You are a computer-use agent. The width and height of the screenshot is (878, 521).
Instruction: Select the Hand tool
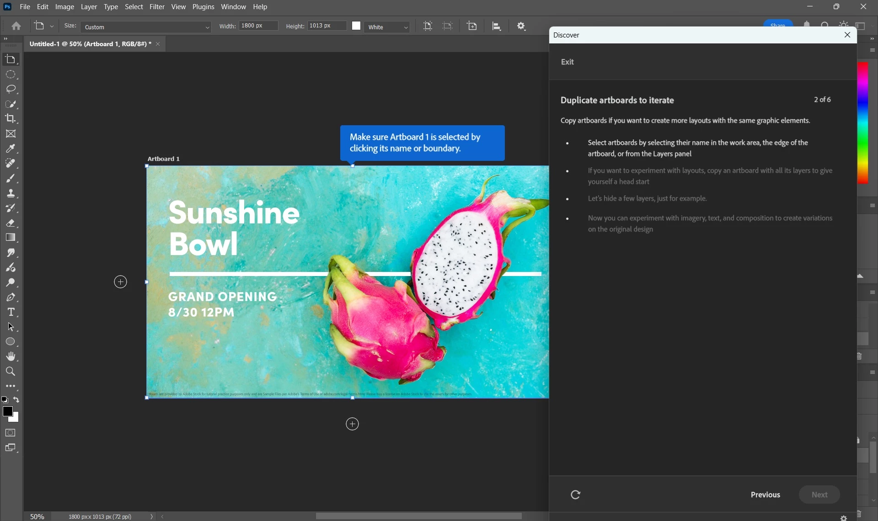pyautogui.click(x=11, y=356)
